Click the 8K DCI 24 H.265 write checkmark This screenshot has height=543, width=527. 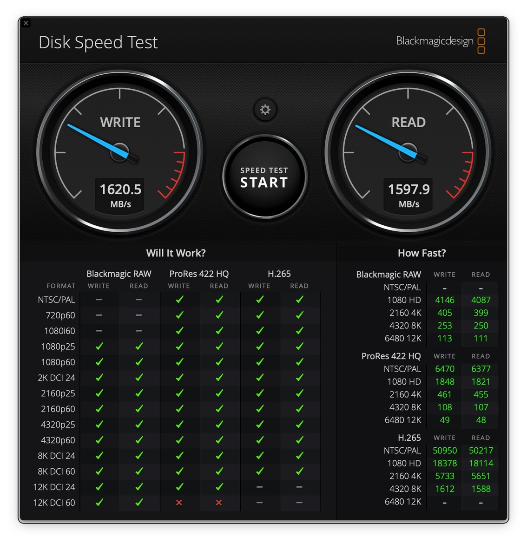259,455
